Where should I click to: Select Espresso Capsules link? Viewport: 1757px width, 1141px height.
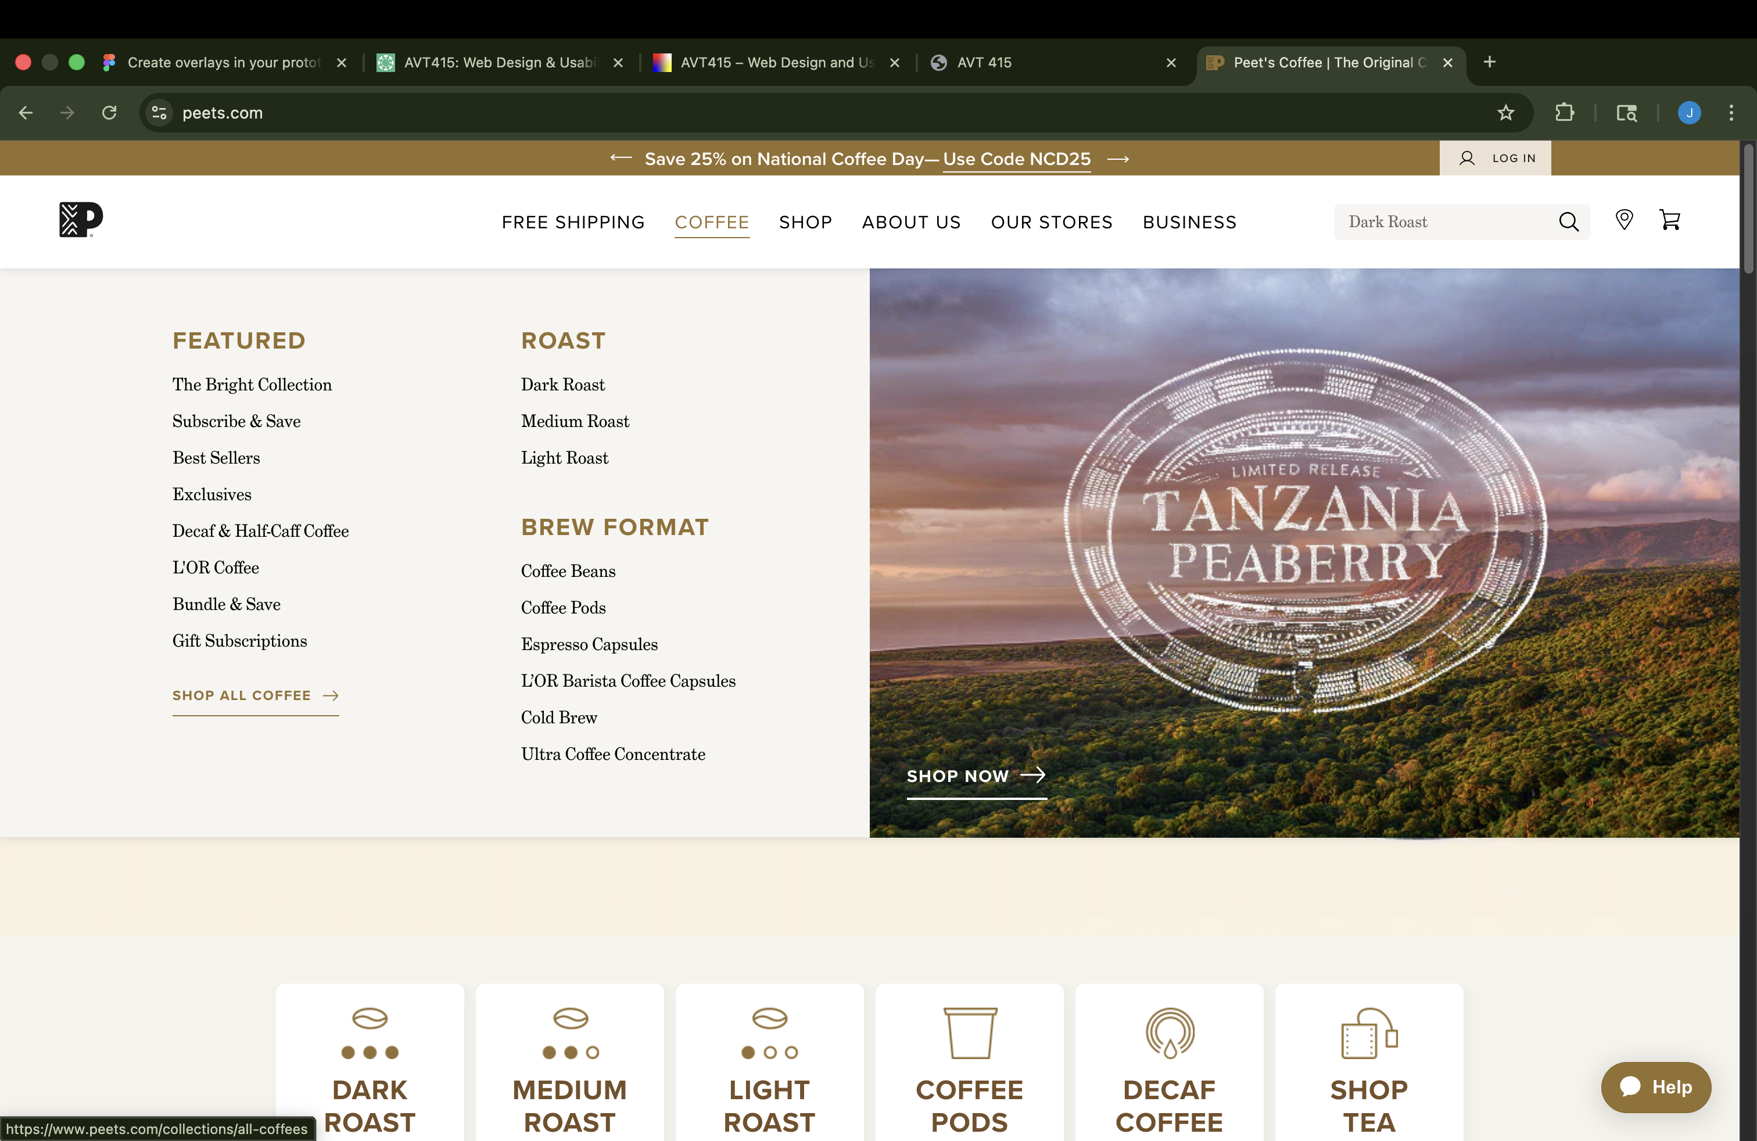589,644
